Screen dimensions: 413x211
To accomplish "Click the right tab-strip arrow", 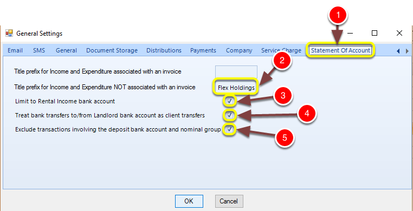I will [407, 51].
